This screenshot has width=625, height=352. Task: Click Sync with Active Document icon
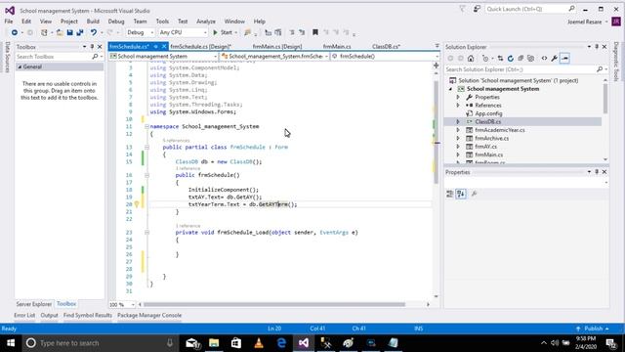[x=500, y=59]
